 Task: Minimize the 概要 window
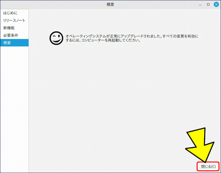[200, 5]
